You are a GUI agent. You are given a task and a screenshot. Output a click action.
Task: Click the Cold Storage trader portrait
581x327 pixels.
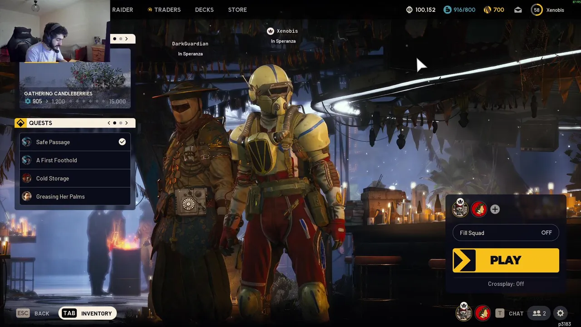coord(27,178)
